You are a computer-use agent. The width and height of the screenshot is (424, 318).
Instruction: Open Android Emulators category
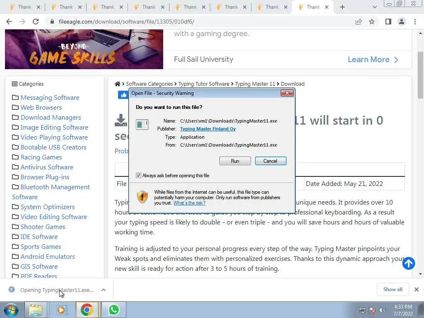click(48, 257)
